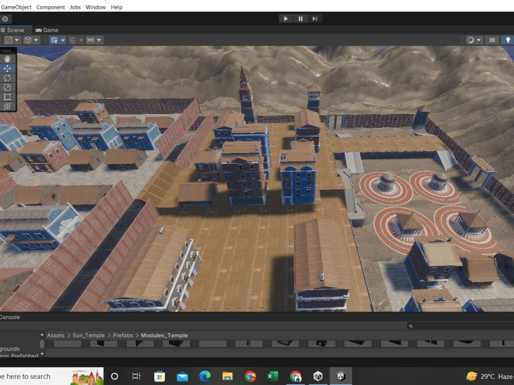Screen dimensions: 514x385
Task: Open the snap increment dropdown
Action: click(x=98, y=40)
